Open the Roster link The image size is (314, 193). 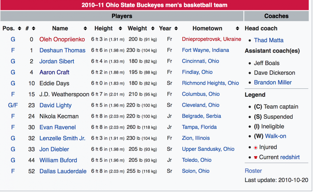[253, 171]
